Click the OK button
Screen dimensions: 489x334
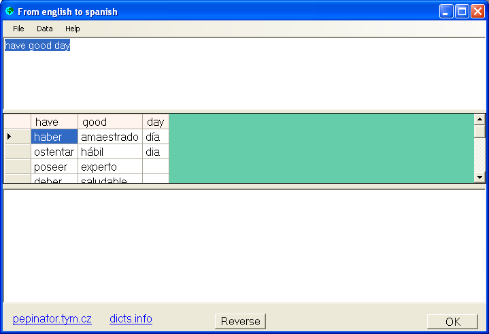(452, 322)
